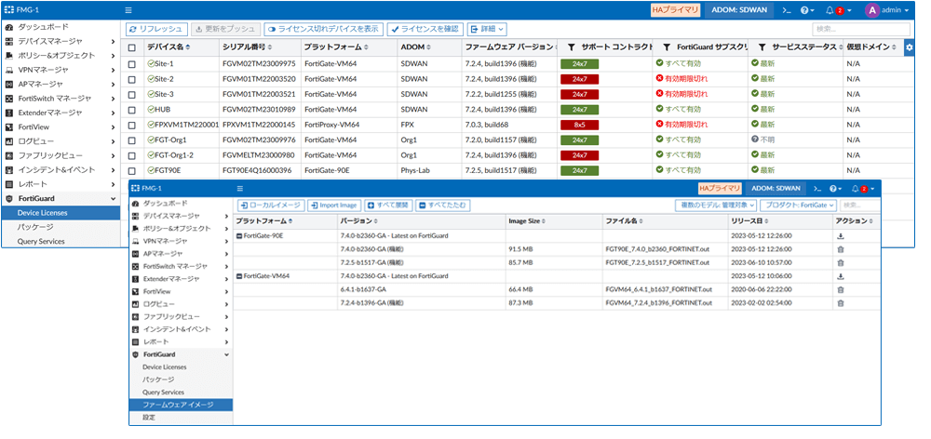Expand VPNマネージャ in front window sidebar
Image resolution: width=931 pixels, height=439 pixels.
227,242
